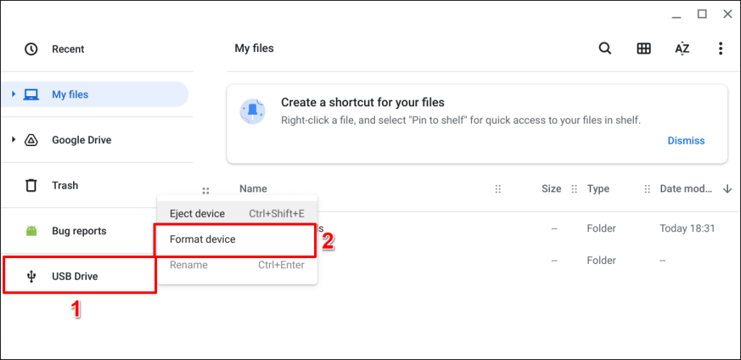Click the Recent clock icon
Screen dimensions: 741x360
31,49
